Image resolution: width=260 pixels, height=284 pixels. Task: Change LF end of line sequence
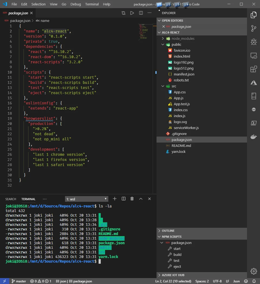click(227, 281)
